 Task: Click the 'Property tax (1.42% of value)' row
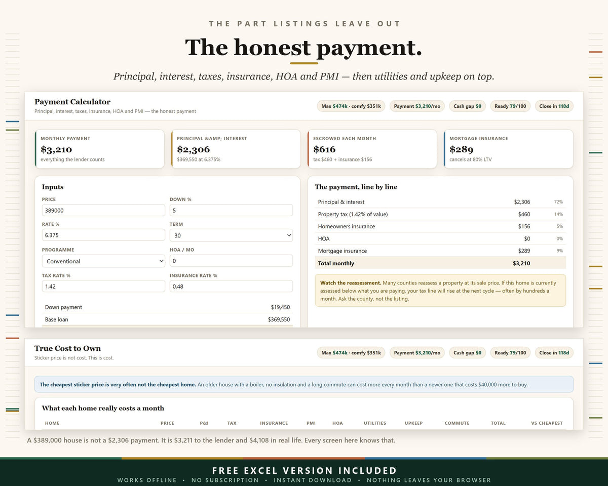pos(440,214)
